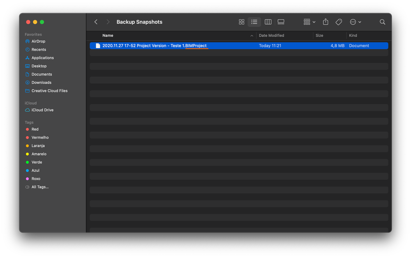Close the Finder window with red button
Screen dimensions: 411x258
28,22
